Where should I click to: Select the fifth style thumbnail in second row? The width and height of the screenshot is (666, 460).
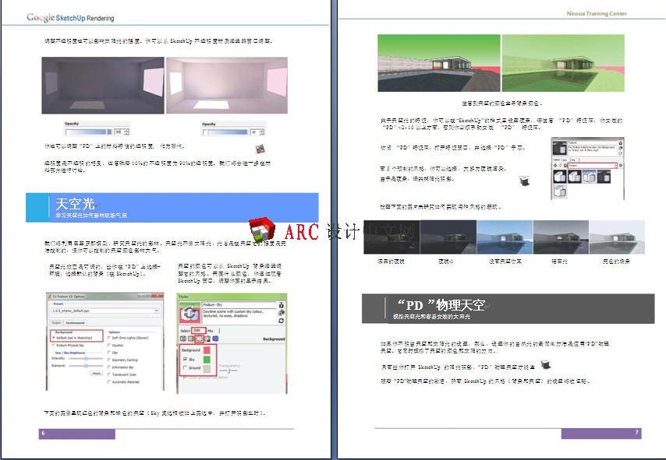(560, 191)
